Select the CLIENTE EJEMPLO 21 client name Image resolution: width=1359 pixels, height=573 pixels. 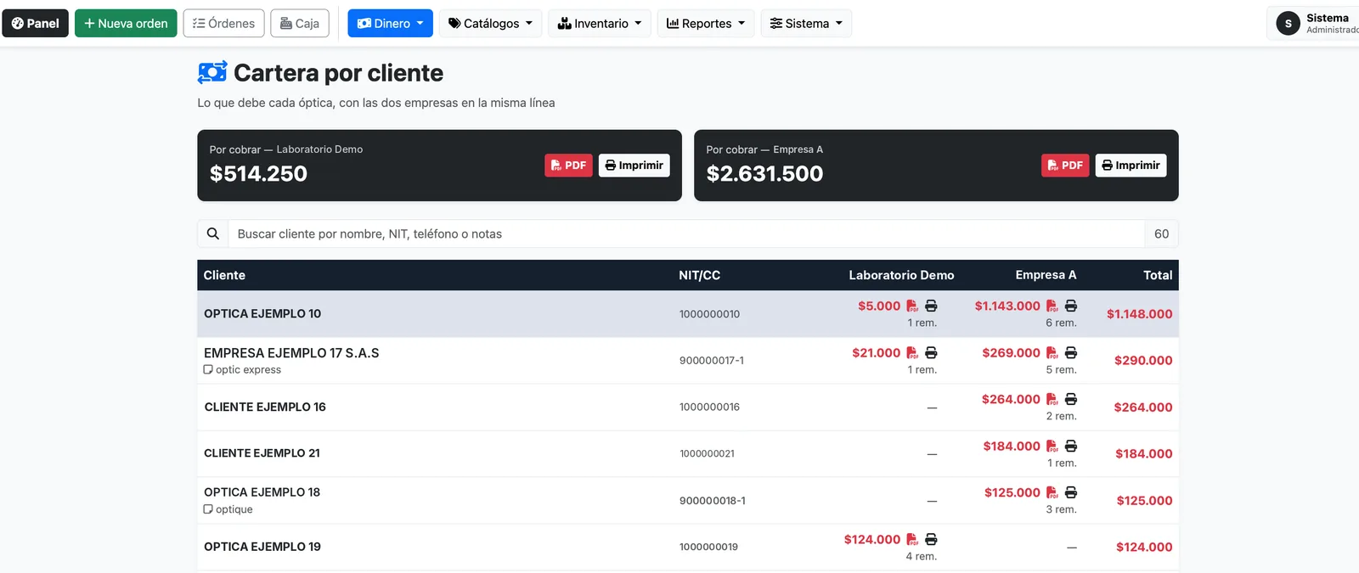262,453
